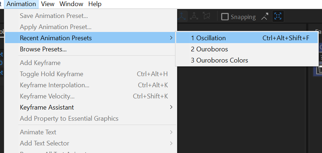The image size is (322, 153).
Task: Enable the Snapping checkbox
Action: tap(225, 17)
